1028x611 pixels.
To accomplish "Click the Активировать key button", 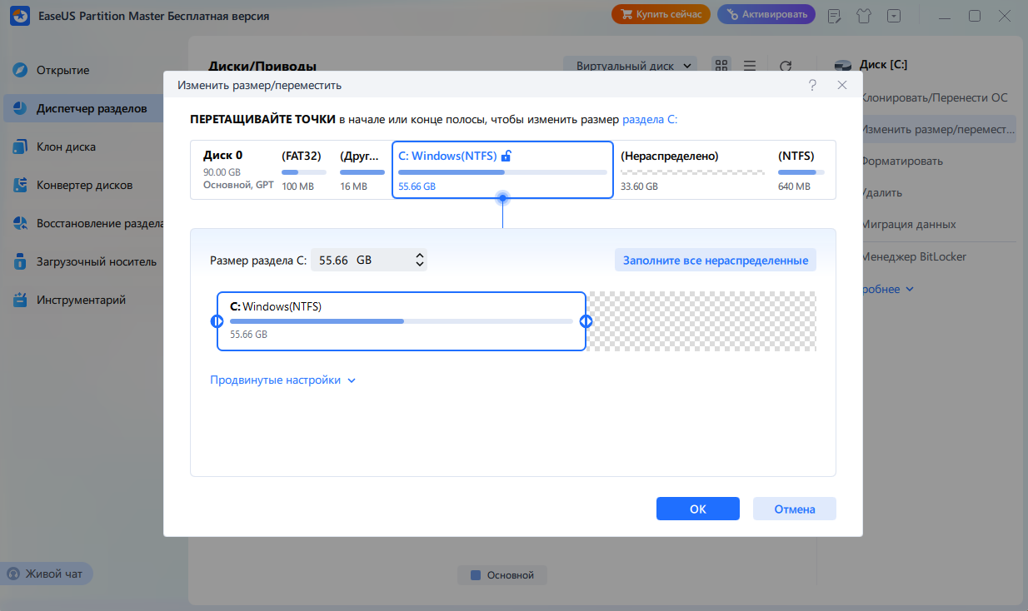I will pyautogui.click(x=766, y=15).
